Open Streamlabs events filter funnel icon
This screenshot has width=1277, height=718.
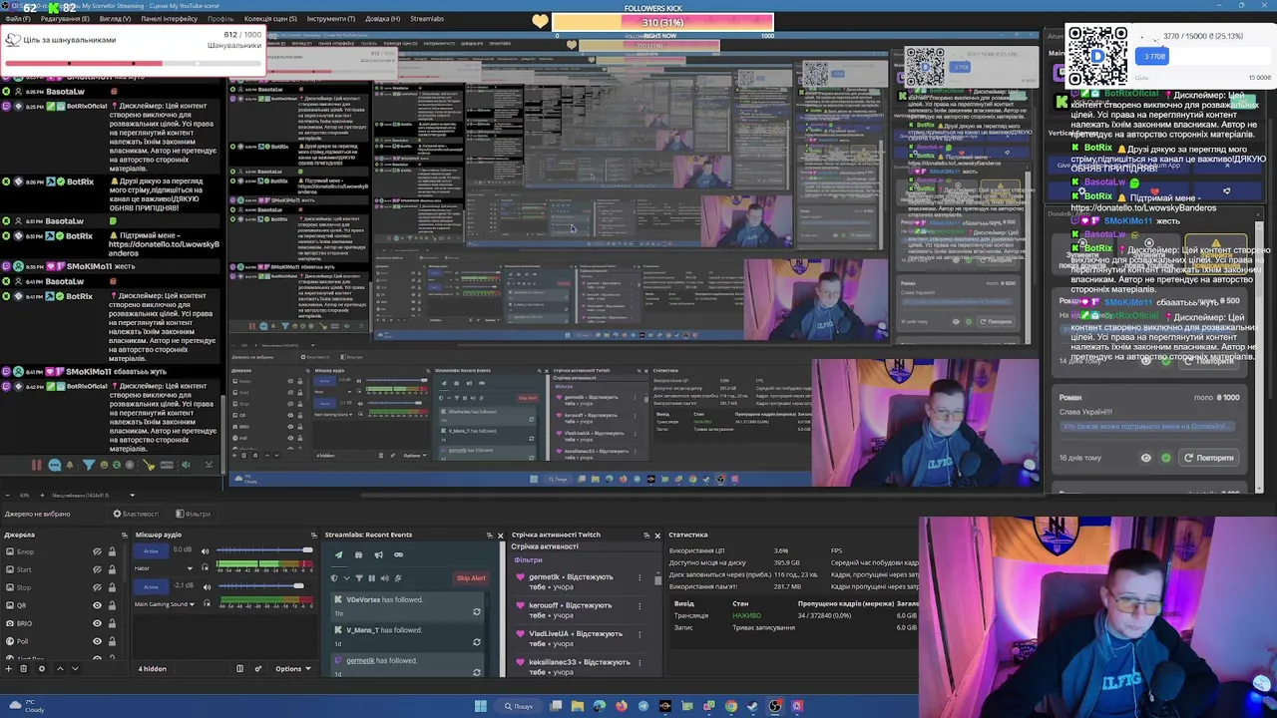coord(359,578)
